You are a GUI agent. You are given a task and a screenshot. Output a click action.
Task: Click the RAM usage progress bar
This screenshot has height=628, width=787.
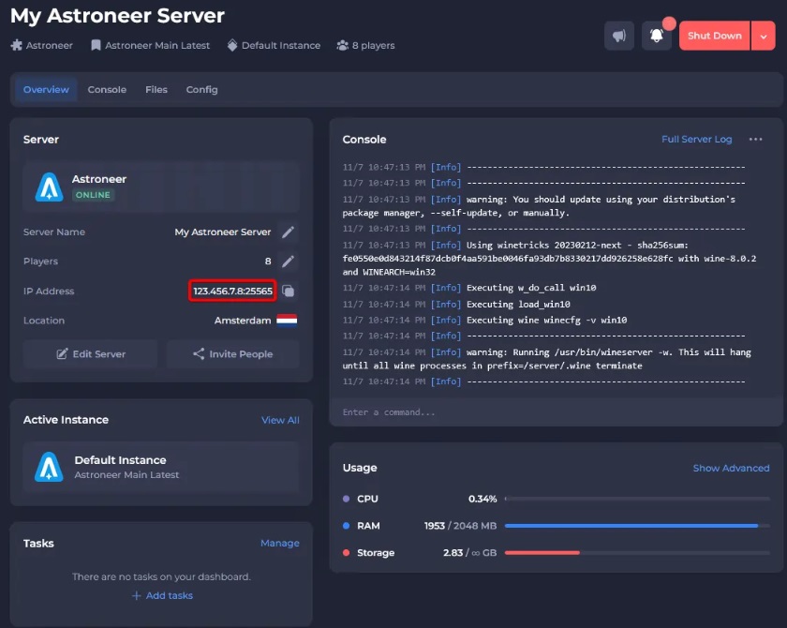[637, 526]
